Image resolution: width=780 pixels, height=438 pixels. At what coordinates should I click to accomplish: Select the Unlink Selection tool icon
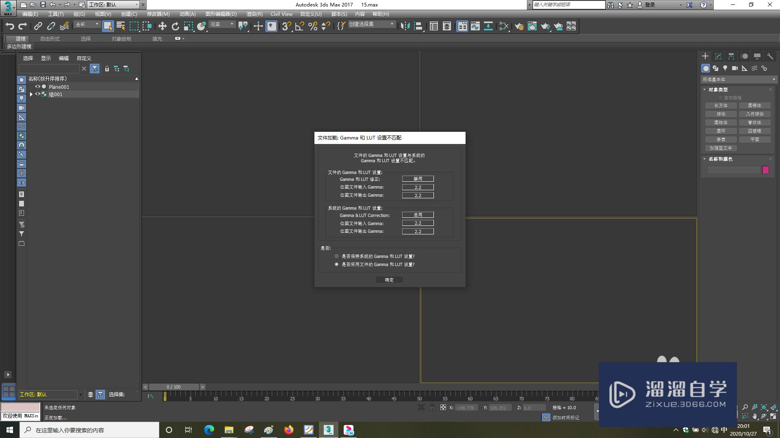coord(51,26)
